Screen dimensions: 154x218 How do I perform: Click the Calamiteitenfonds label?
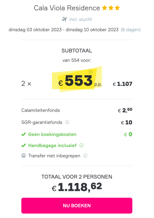click(40, 110)
